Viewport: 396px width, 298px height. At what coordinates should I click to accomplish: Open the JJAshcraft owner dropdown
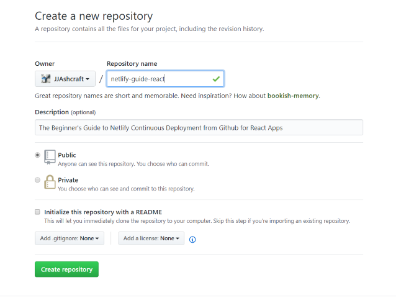pos(65,79)
